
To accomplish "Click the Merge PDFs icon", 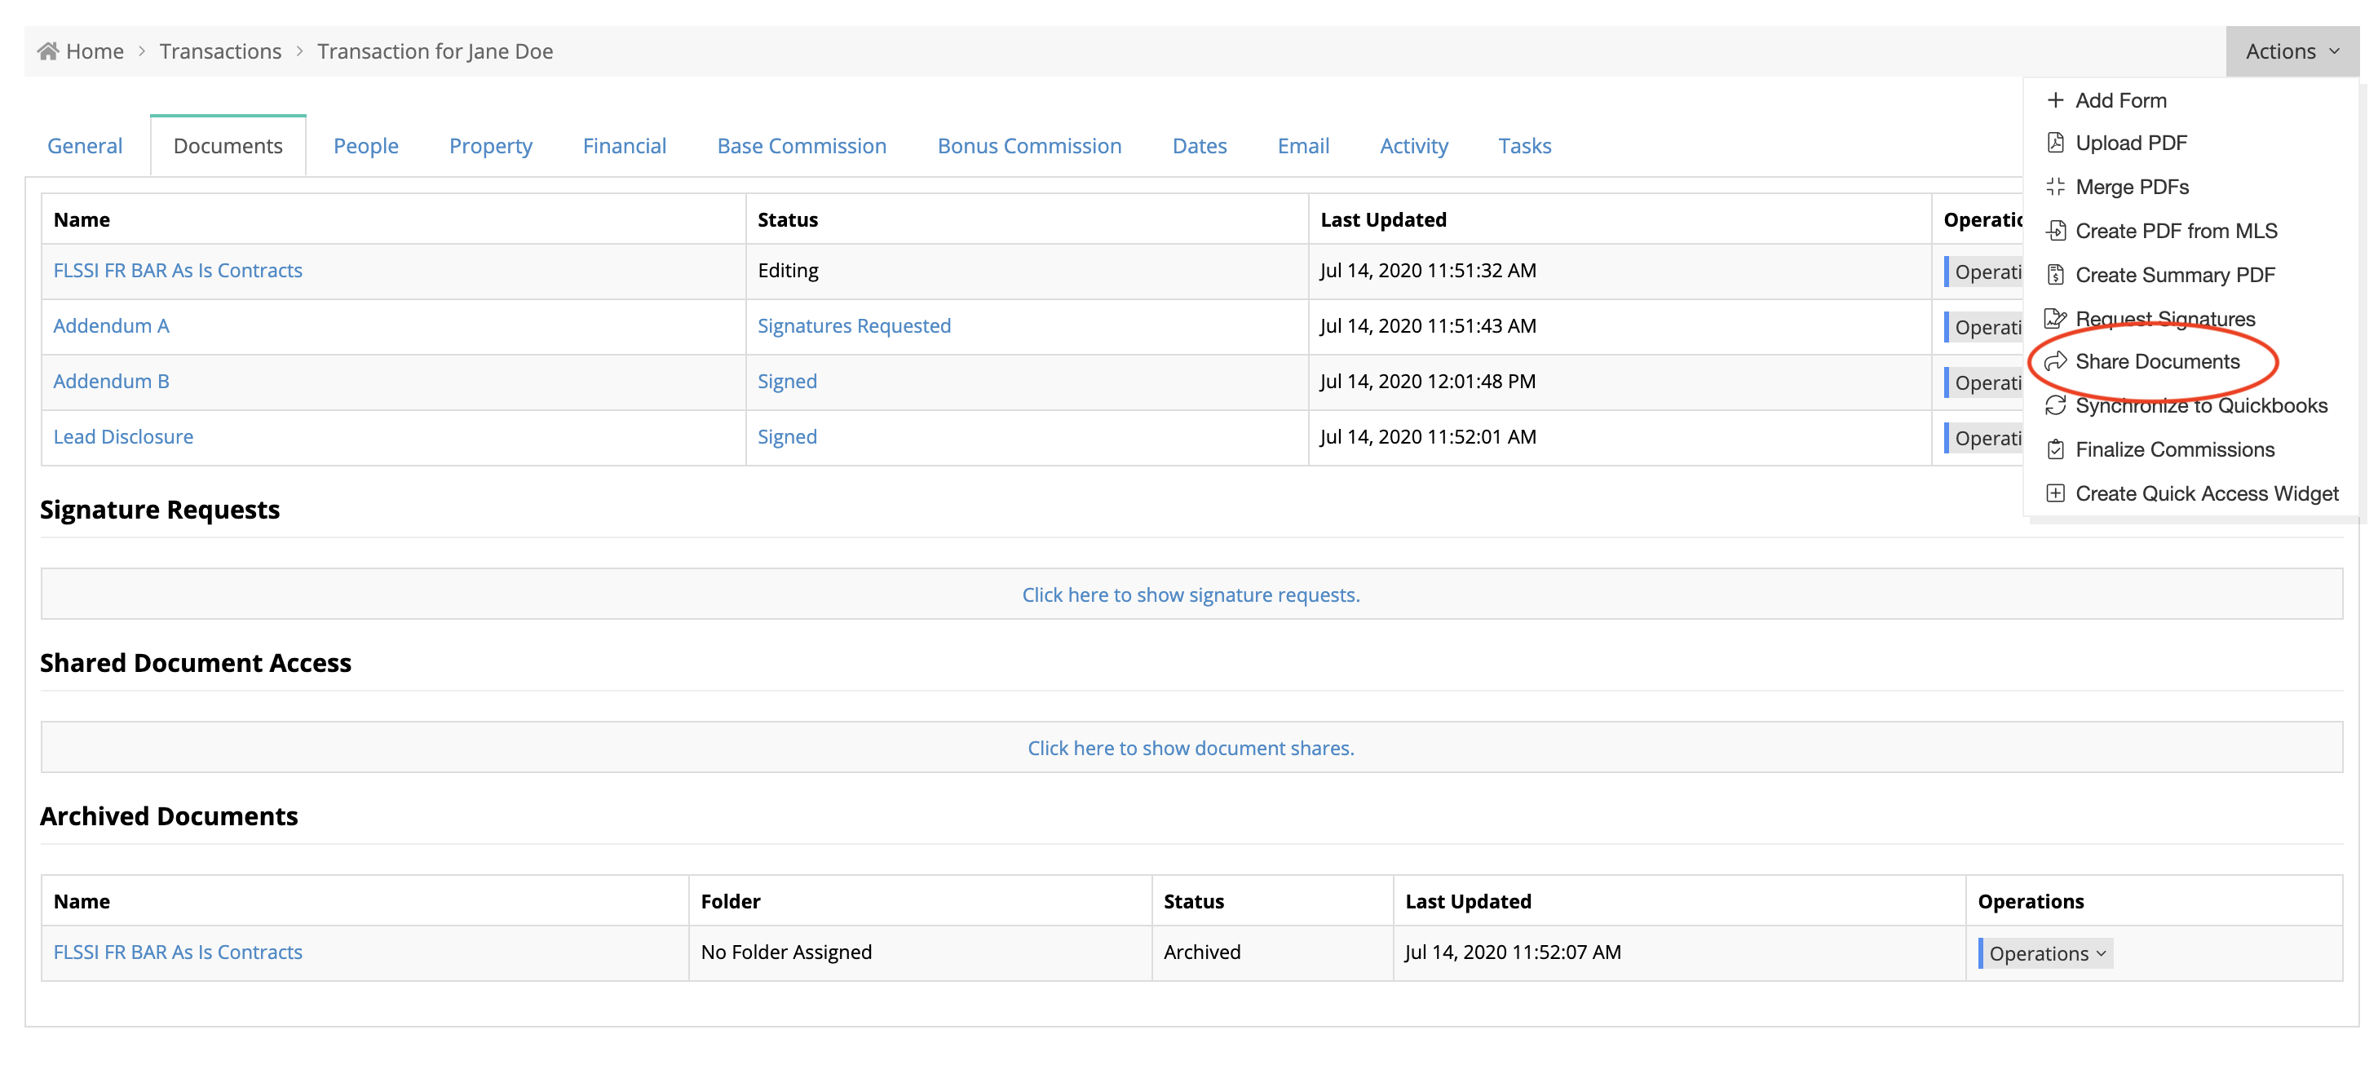I will [2055, 187].
